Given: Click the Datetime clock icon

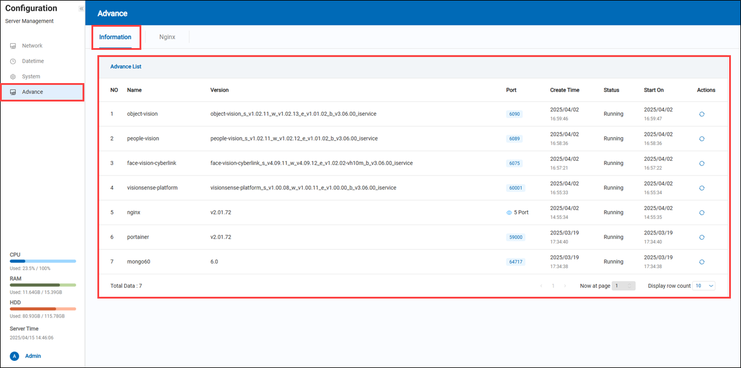Looking at the screenshot, I should pos(13,61).
